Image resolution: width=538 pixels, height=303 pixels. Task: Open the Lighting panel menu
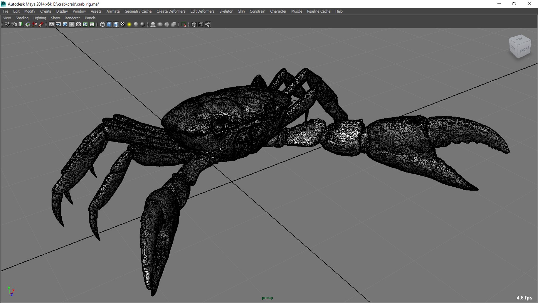tap(40, 18)
